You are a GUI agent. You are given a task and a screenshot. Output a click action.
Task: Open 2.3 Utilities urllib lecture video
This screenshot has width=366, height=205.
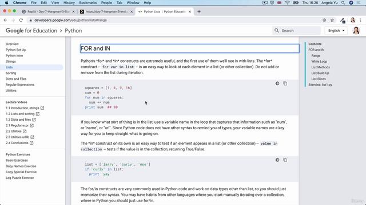click(x=18, y=137)
